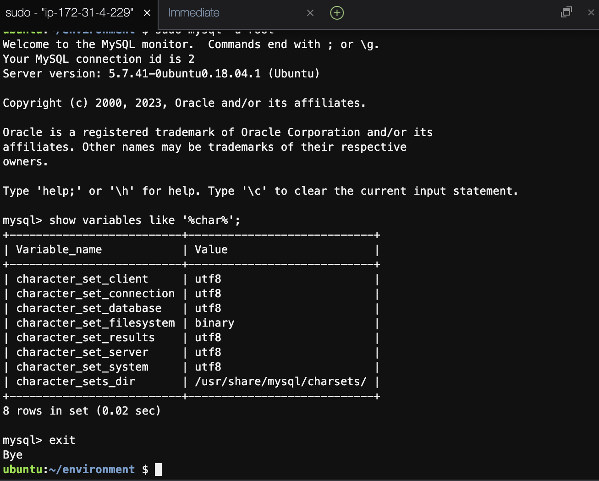Click the character_sets_dir path /usr/share/mysql/charsets/
Screen dimensions: 599x481
[x=280, y=381]
